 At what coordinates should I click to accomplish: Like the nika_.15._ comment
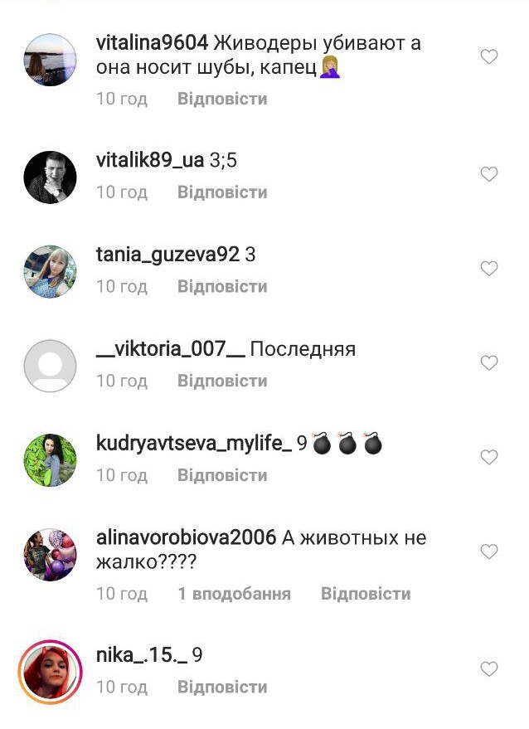[x=488, y=669]
